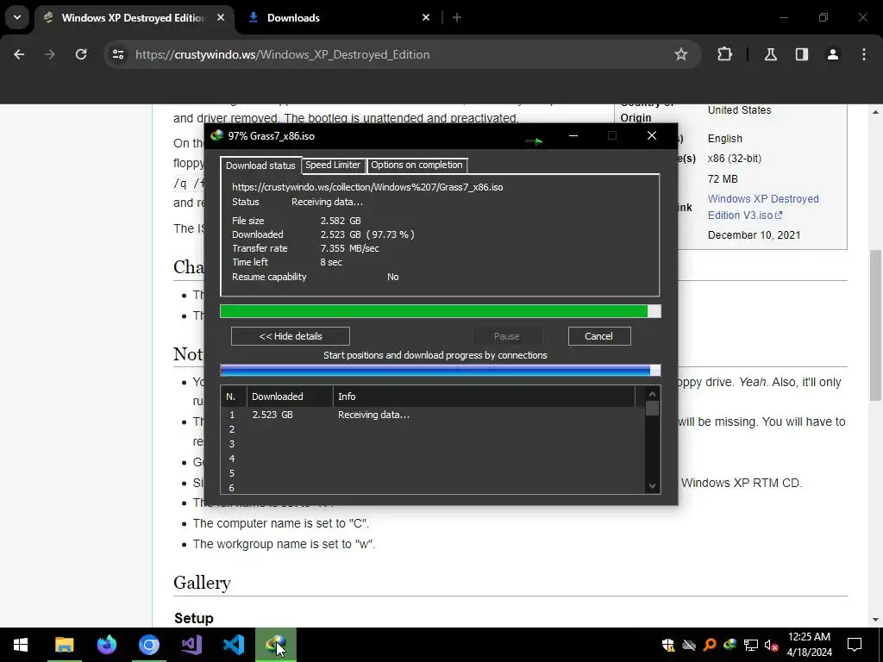883x662 pixels.
Task: Click the browser forward arrow
Action: (50, 54)
